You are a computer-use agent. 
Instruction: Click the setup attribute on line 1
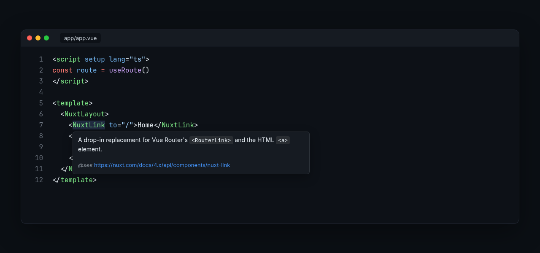[95, 59]
